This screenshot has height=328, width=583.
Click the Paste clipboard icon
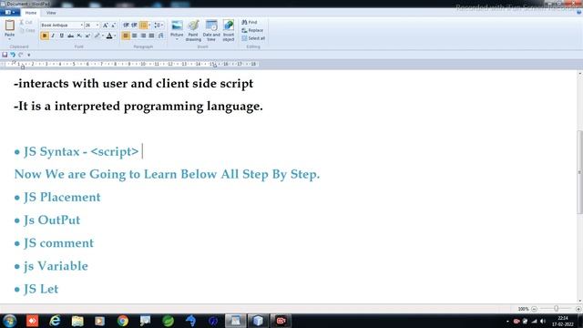click(x=10, y=26)
